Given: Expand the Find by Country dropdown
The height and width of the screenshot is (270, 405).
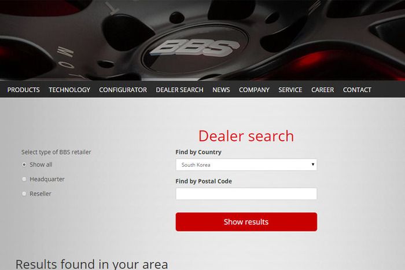Looking at the screenshot, I should (x=246, y=165).
